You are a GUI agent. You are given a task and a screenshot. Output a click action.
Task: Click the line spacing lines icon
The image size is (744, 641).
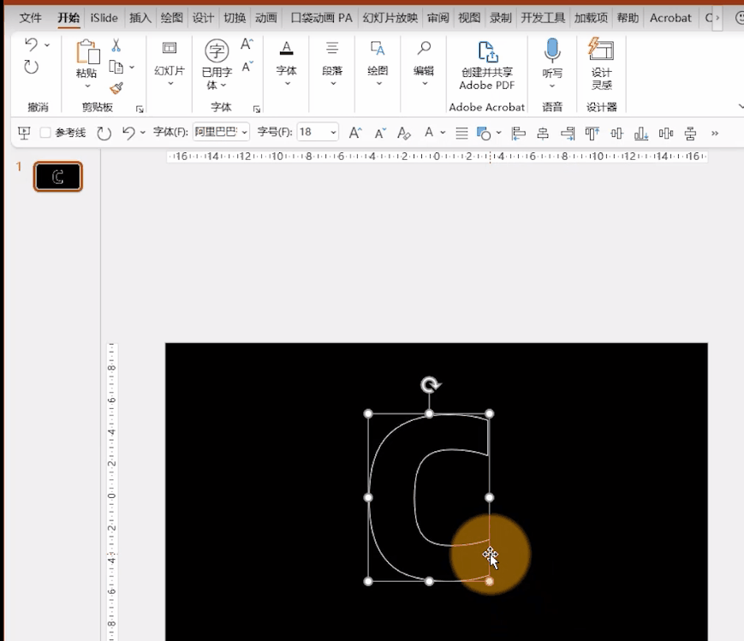click(x=461, y=134)
